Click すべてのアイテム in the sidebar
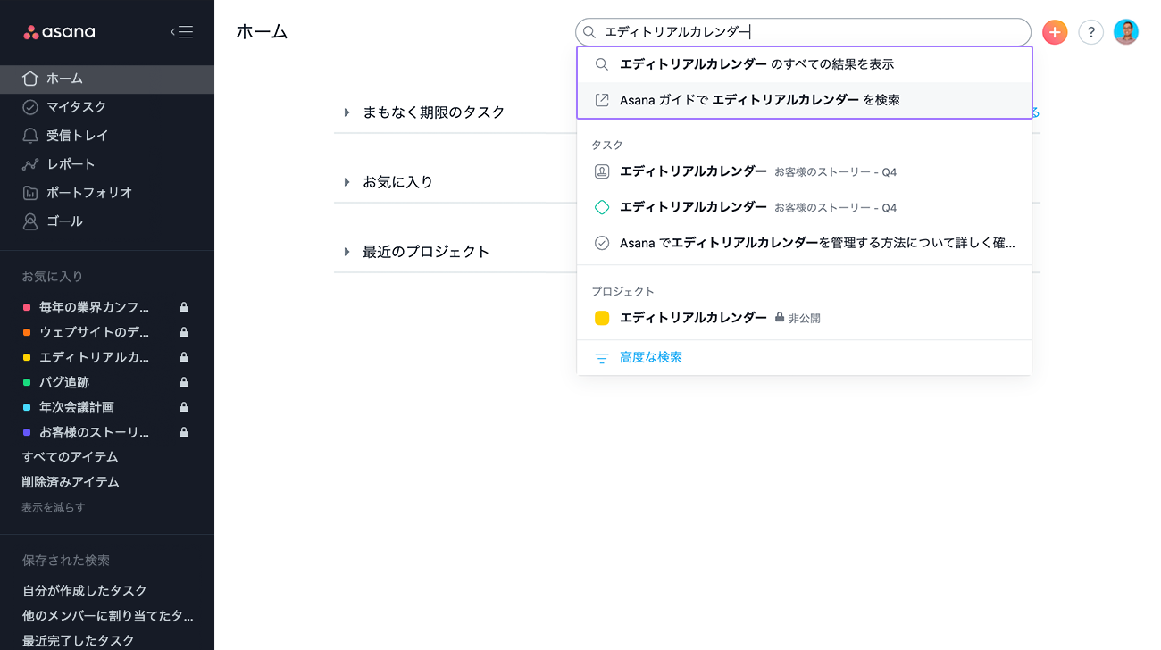This screenshot has width=1161, height=650. pyautogui.click(x=70, y=457)
